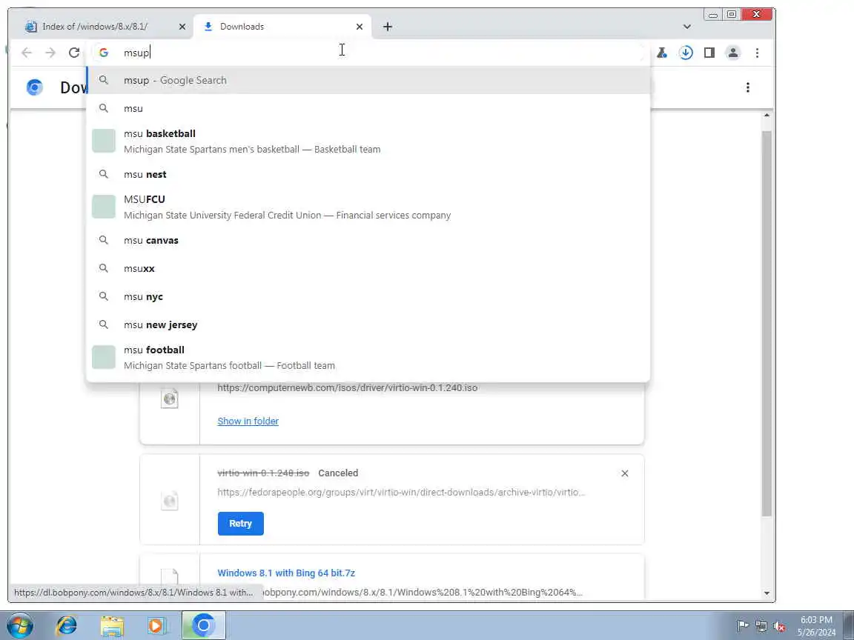
Task: Open Chrome's three-dot main menu
Action: (757, 53)
